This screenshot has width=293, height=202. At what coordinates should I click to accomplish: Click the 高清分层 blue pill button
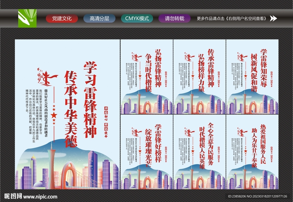99,19
